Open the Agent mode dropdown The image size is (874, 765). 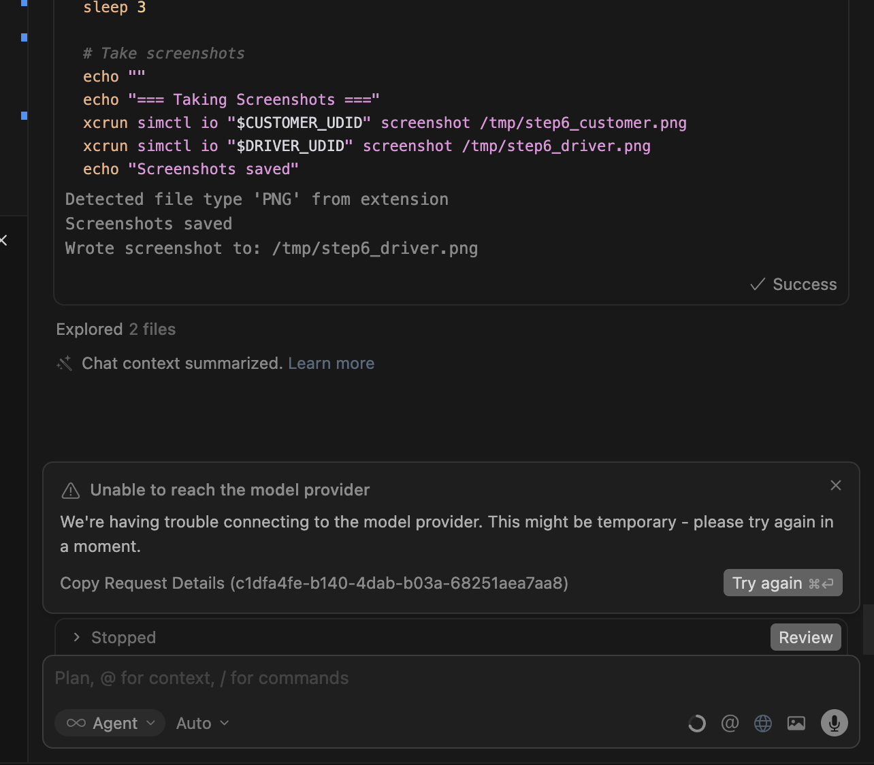coord(110,723)
